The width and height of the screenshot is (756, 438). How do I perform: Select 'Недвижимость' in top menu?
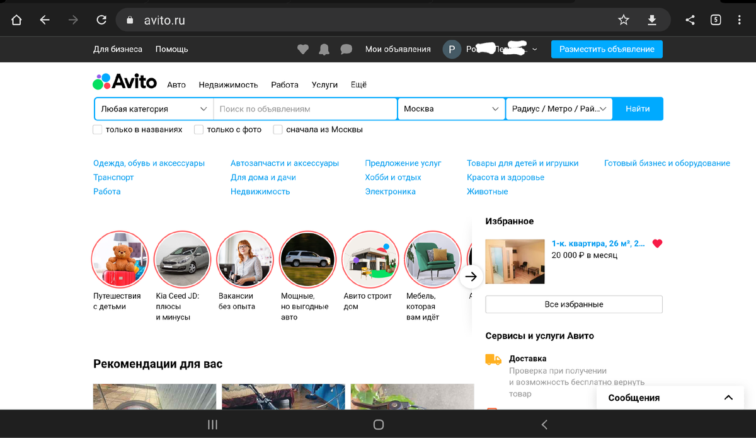coord(229,84)
